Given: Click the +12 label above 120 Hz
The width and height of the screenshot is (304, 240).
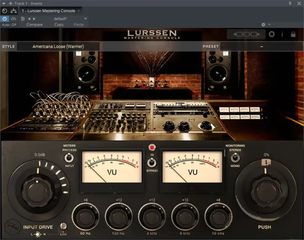Looking at the screenshot, I should tap(119, 200).
